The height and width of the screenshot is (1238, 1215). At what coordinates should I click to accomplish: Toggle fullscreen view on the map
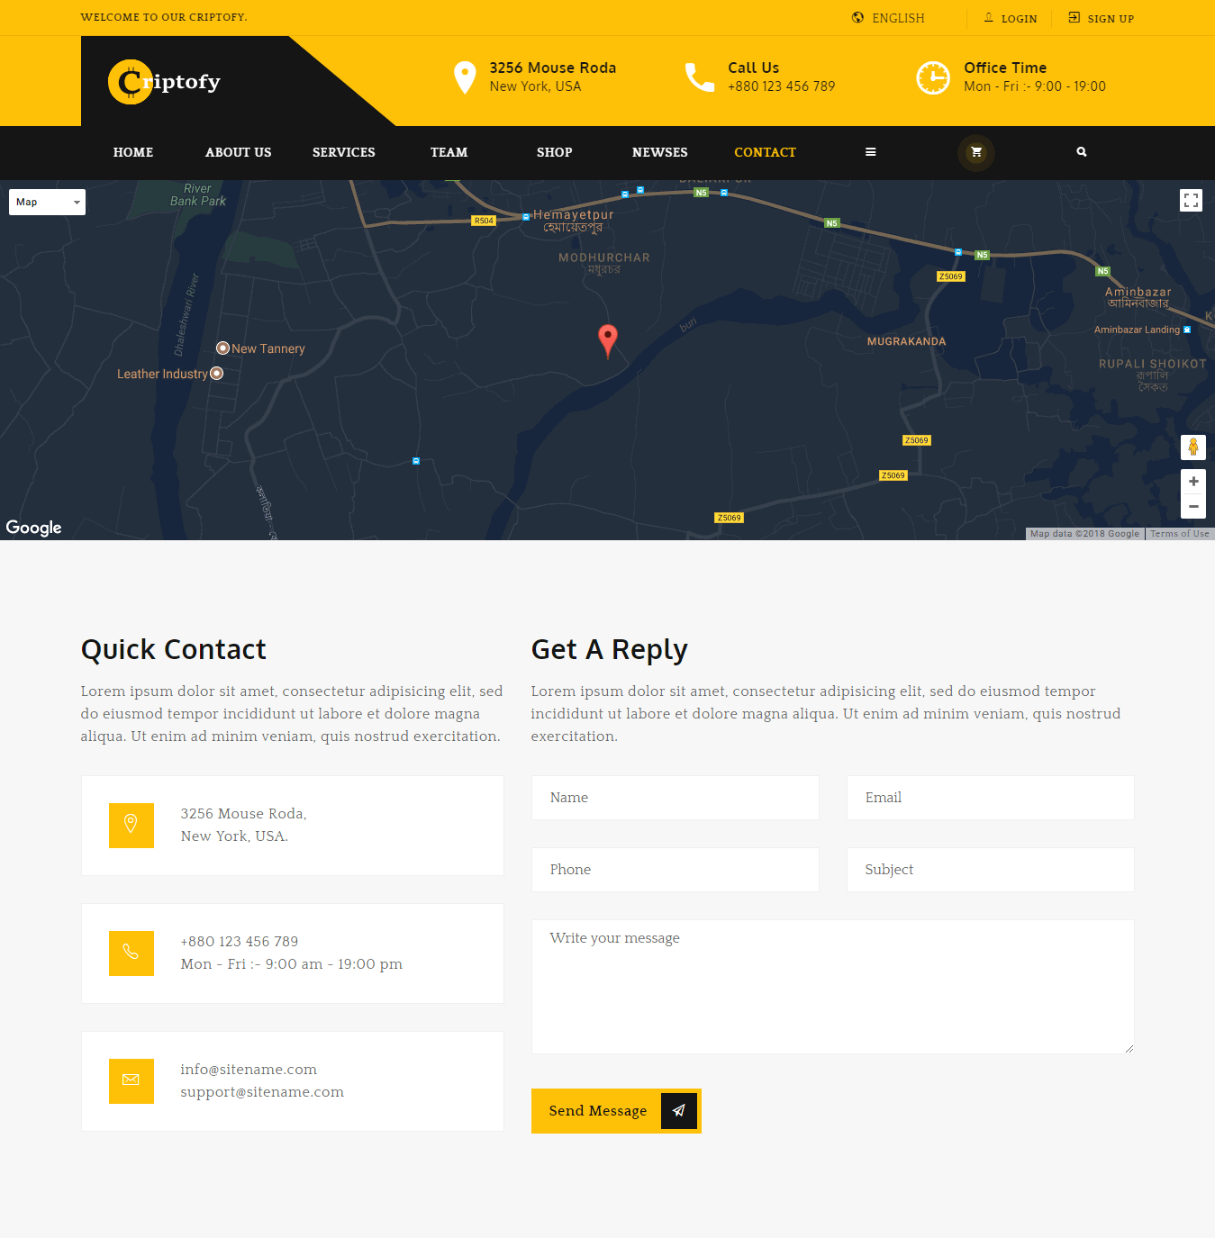click(x=1191, y=201)
